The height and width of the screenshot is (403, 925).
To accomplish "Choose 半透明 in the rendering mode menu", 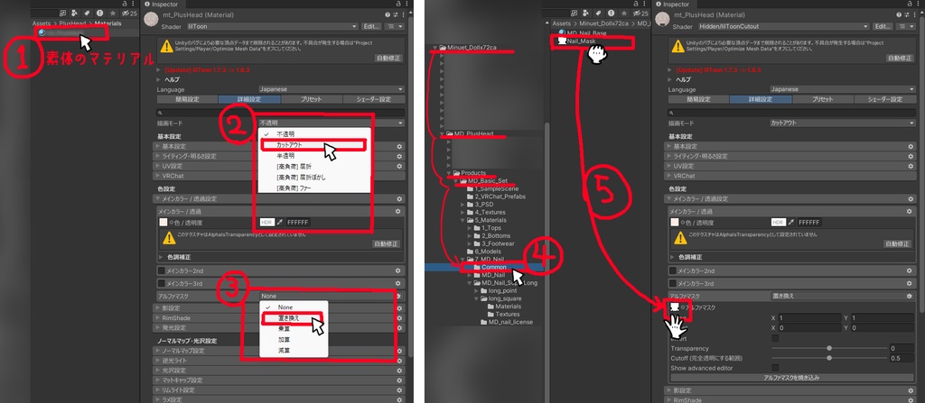I will click(313, 156).
